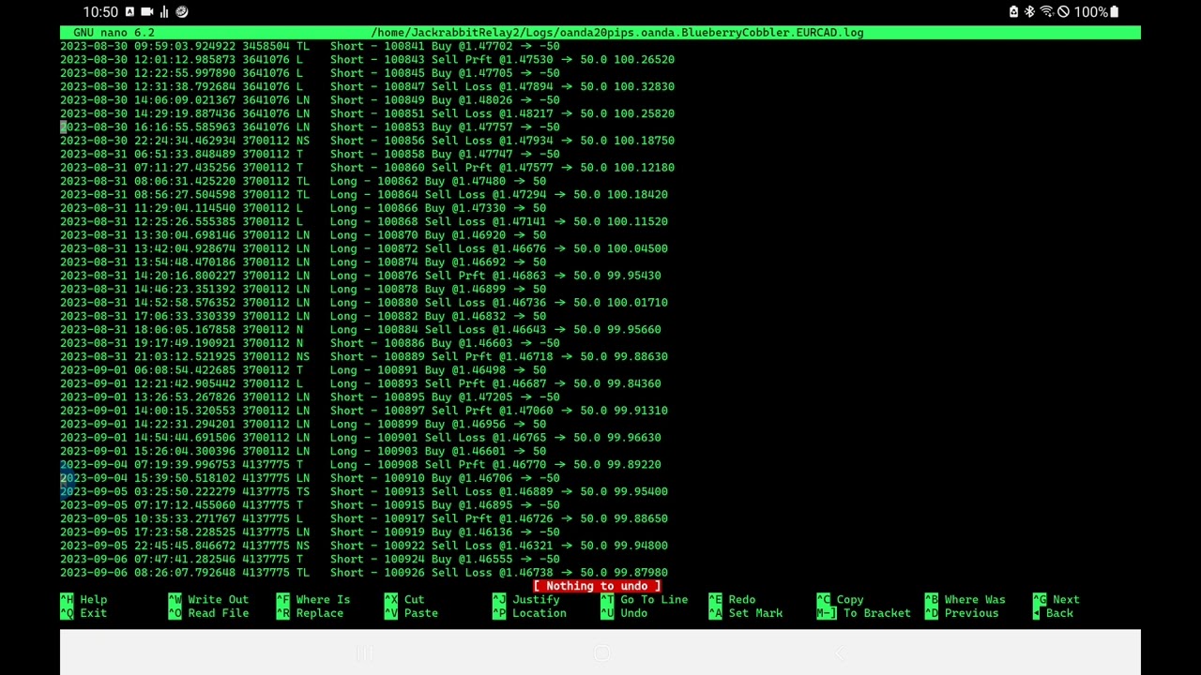Place cursor on order 100841 Buy line
This screenshot has width=1201, height=675.
(310, 46)
